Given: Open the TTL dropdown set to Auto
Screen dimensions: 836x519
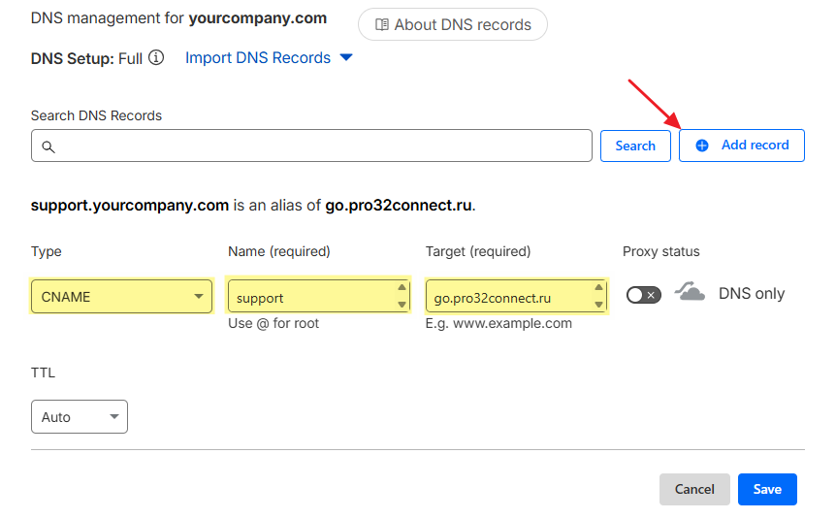Looking at the screenshot, I should tap(80, 417).
